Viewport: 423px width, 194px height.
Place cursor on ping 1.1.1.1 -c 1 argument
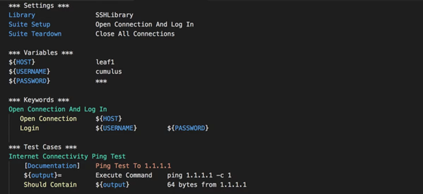[199, 175]
